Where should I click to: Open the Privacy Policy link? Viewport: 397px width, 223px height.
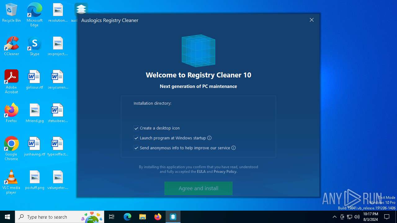(x=225, y=172)
